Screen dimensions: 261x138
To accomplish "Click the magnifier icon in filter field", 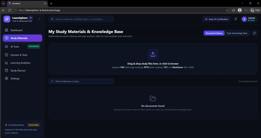I will click(52, 81).
